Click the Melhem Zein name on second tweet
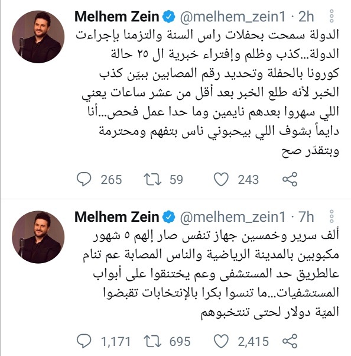The image size is (351, 356). pos(117,217)
